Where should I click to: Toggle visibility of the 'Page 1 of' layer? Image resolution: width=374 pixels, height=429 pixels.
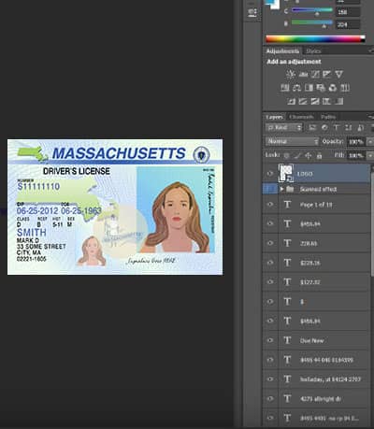click(x=270, y=205)
